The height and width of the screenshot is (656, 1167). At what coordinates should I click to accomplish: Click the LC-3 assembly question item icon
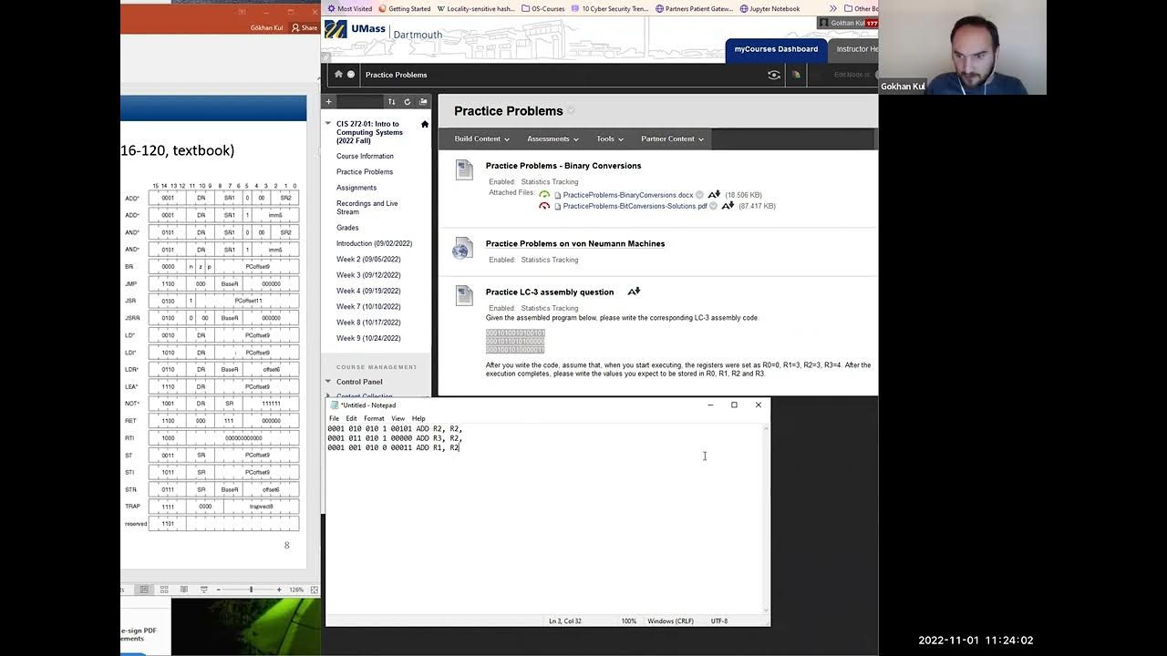(x=464, y=295)
